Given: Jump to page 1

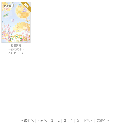Looking at the screenshot, I should click(x=52, y=121).
